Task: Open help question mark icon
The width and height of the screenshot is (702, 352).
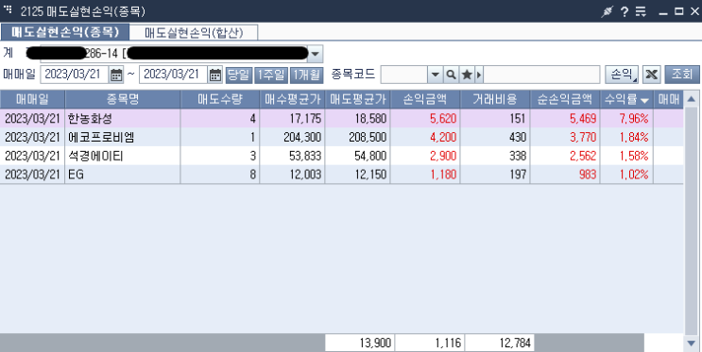Action: click(625, 11)
